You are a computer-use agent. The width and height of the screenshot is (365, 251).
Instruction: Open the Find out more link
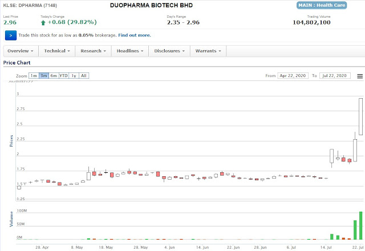[x=135, y=35]
